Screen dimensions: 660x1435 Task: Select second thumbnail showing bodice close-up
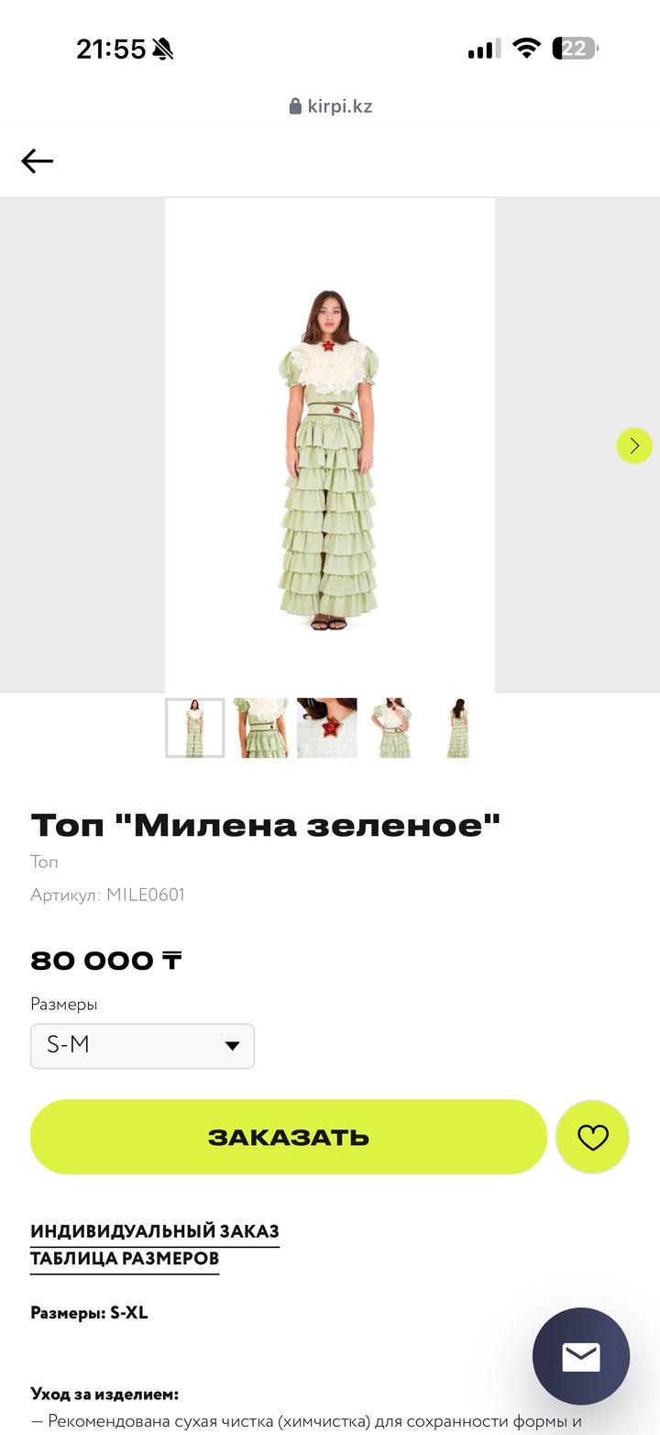pyautogui.click(x=261, y=729)
